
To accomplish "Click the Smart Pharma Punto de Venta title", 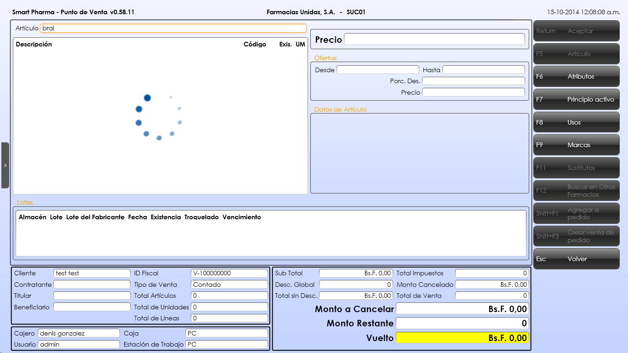I will pos(73,12).
